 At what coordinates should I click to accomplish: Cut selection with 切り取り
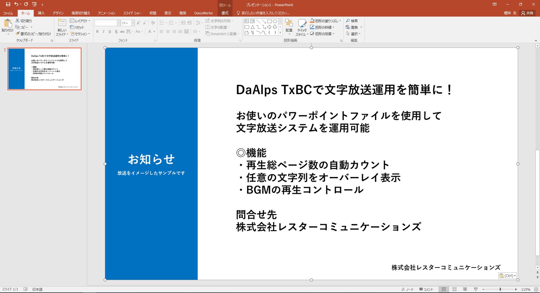tap(24, 21)
